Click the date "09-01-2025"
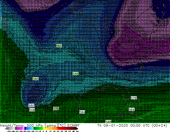The width and height of the screenshot is (170, 132). [116, 126]
